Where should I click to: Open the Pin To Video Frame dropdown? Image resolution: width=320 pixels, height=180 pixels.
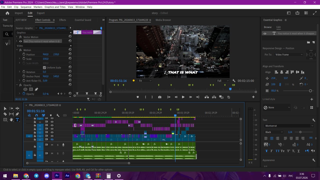[x=289, y=54]
